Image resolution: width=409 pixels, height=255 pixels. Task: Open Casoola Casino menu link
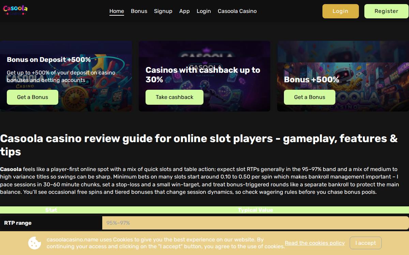tap(237, 11)
